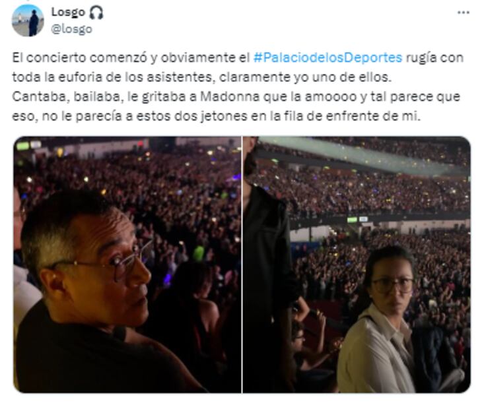Click the last tweet line mentioning 'dos jetones'

(216, 116)
